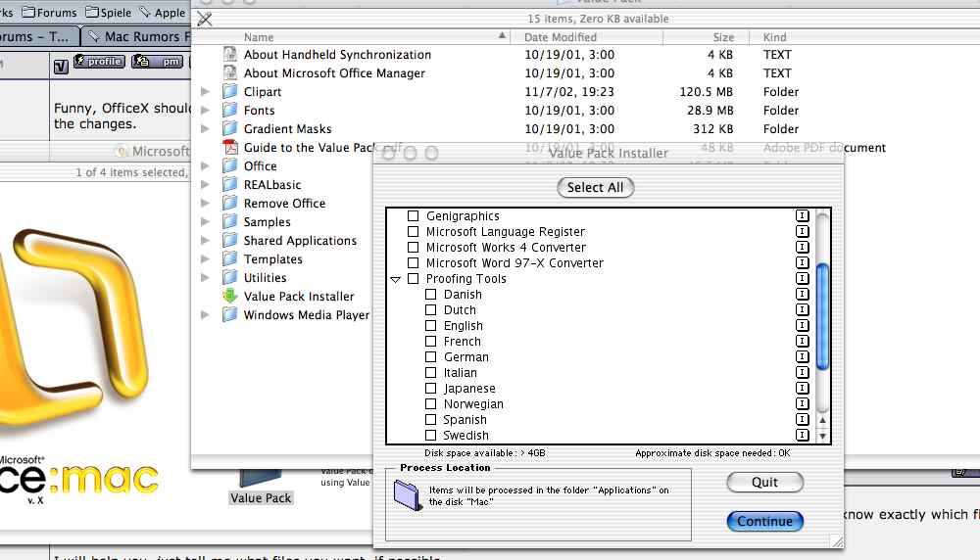
Task: Enable the Spanish proofing checkbox
Action: click(430, 420)
